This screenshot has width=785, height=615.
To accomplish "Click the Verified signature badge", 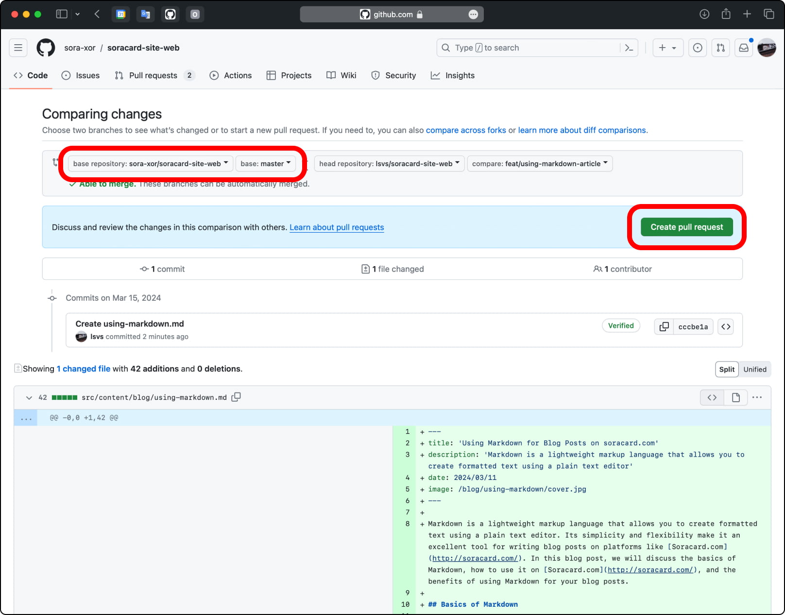I will 621,325.
